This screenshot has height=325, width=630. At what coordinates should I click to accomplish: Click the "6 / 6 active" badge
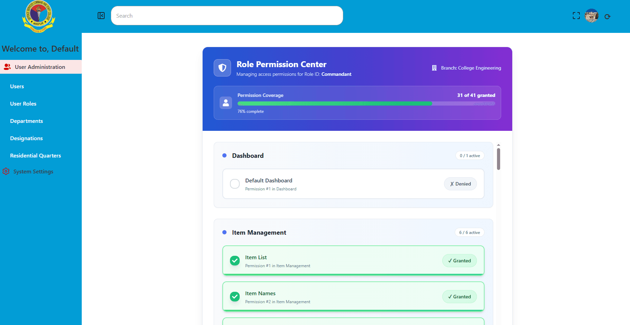469,232
